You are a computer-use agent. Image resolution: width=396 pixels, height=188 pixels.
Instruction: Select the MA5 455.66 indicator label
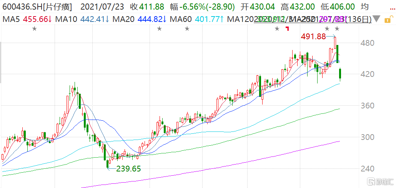click(27, 19)
